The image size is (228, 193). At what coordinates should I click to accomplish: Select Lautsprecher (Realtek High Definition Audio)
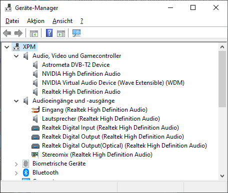pos(101,119)
